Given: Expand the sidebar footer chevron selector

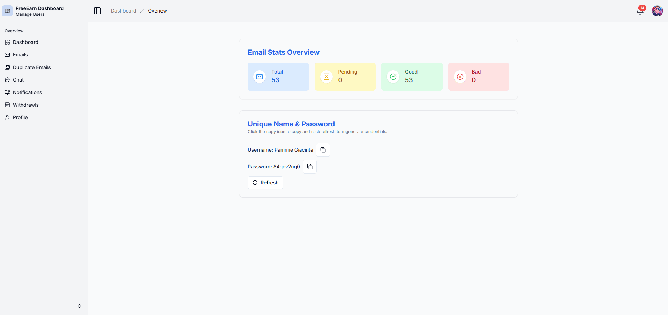Looking at the screenshot, I should [x=80, y=306].
